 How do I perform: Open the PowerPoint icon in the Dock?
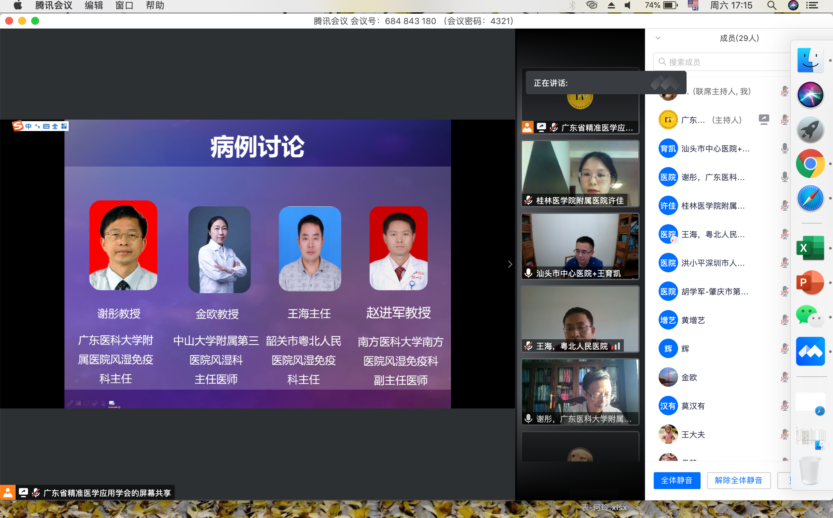[810, 283]
